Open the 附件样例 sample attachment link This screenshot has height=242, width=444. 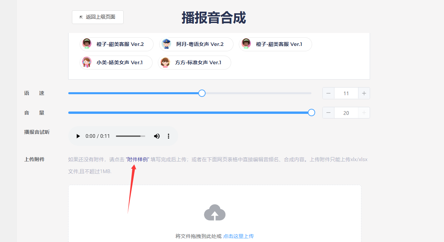point(138,159)
